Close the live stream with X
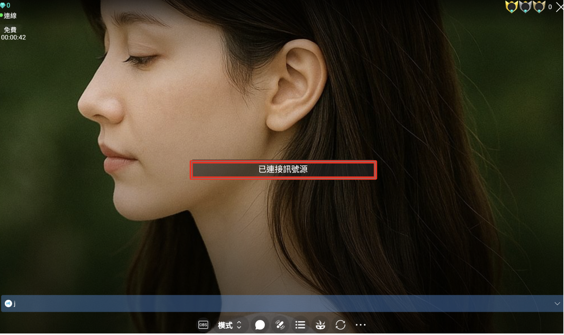Image resolution: width=564 pixels, height=335 pixels. click(559, 7)
